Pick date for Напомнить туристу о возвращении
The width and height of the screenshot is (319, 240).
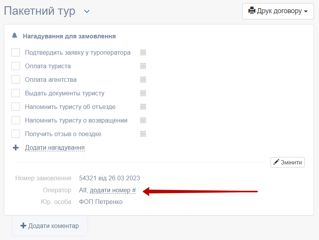tap(143, 120)
